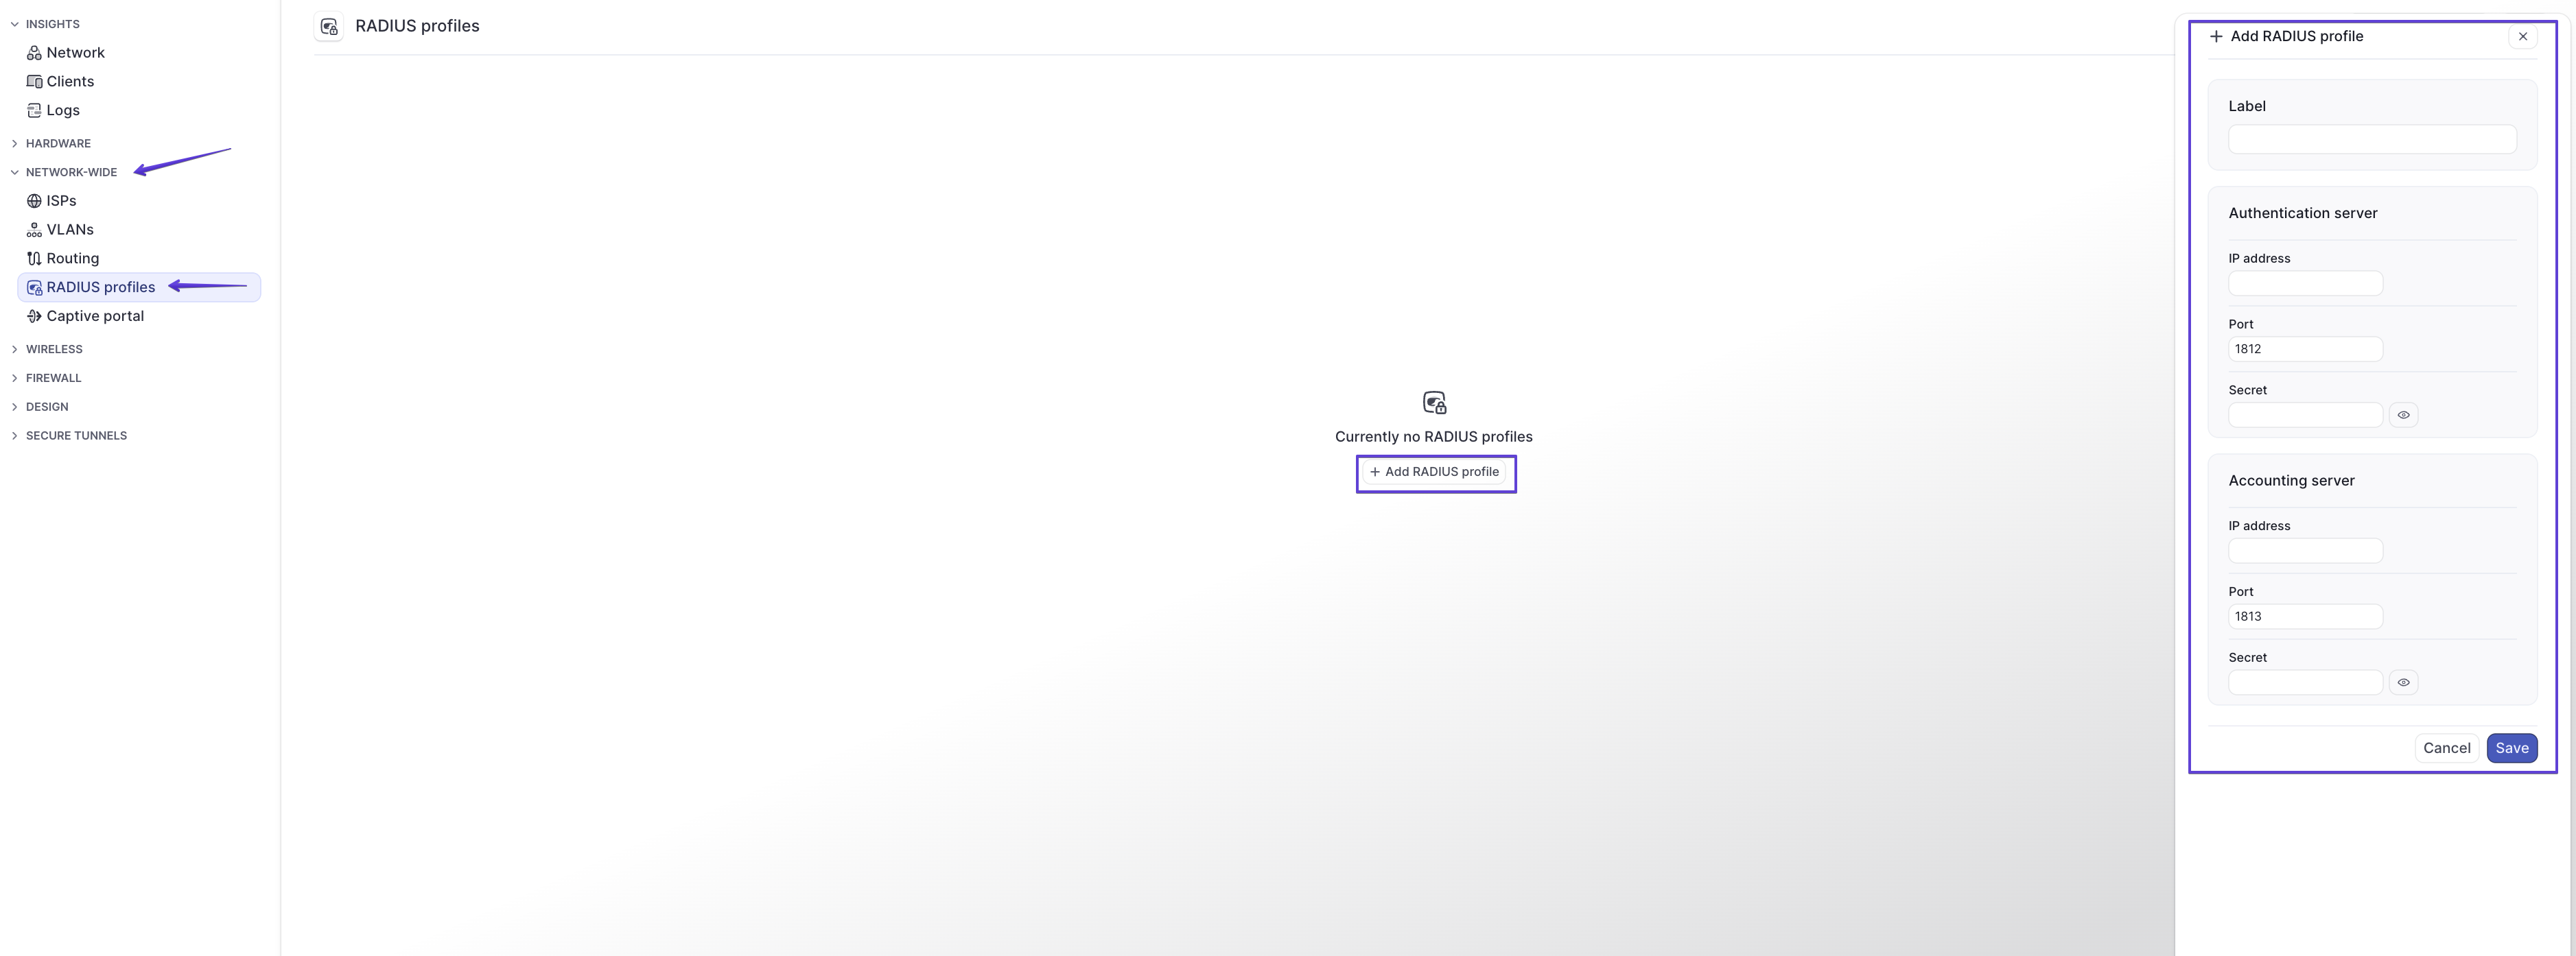Click the RADIUS profiles page header icon
Image resolution: width=2576 pixels, height=956 pixels.
tap(329, 27)
